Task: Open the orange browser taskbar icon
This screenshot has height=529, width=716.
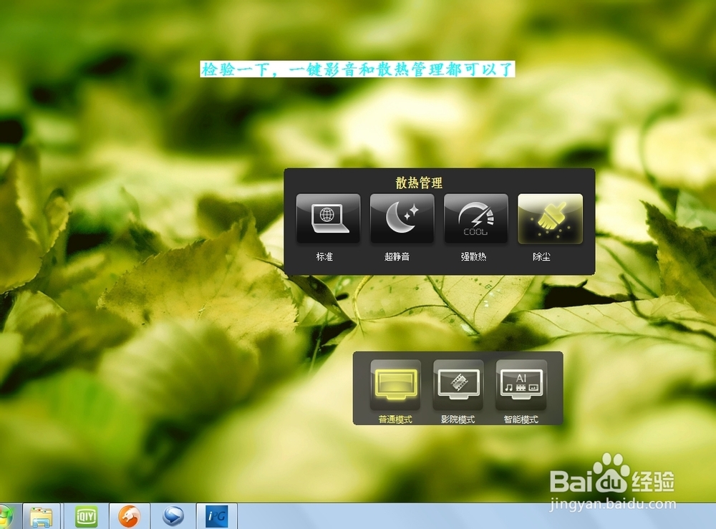Action: (129, 517)
